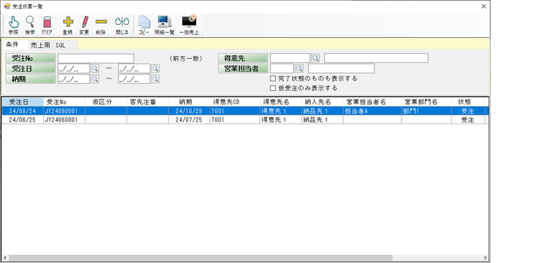The image size is (542, 263).
Task: Click the 閉じる (close) toolbar icon
Action: (122, 22)
